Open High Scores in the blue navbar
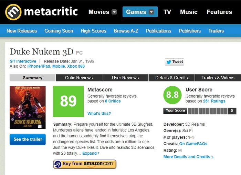 click(93, 31)
